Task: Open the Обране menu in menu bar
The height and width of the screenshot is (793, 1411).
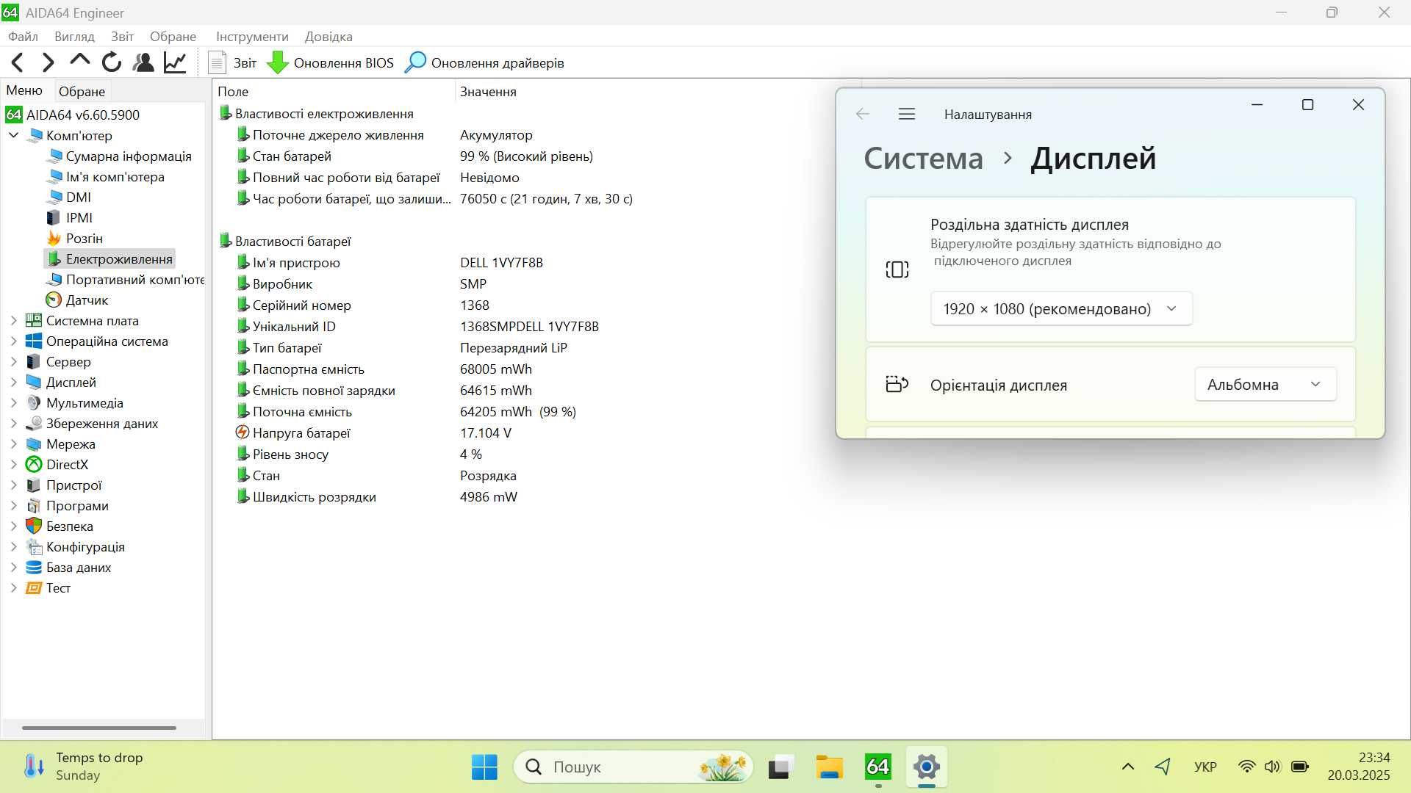Action: click(x=173, y=37)
